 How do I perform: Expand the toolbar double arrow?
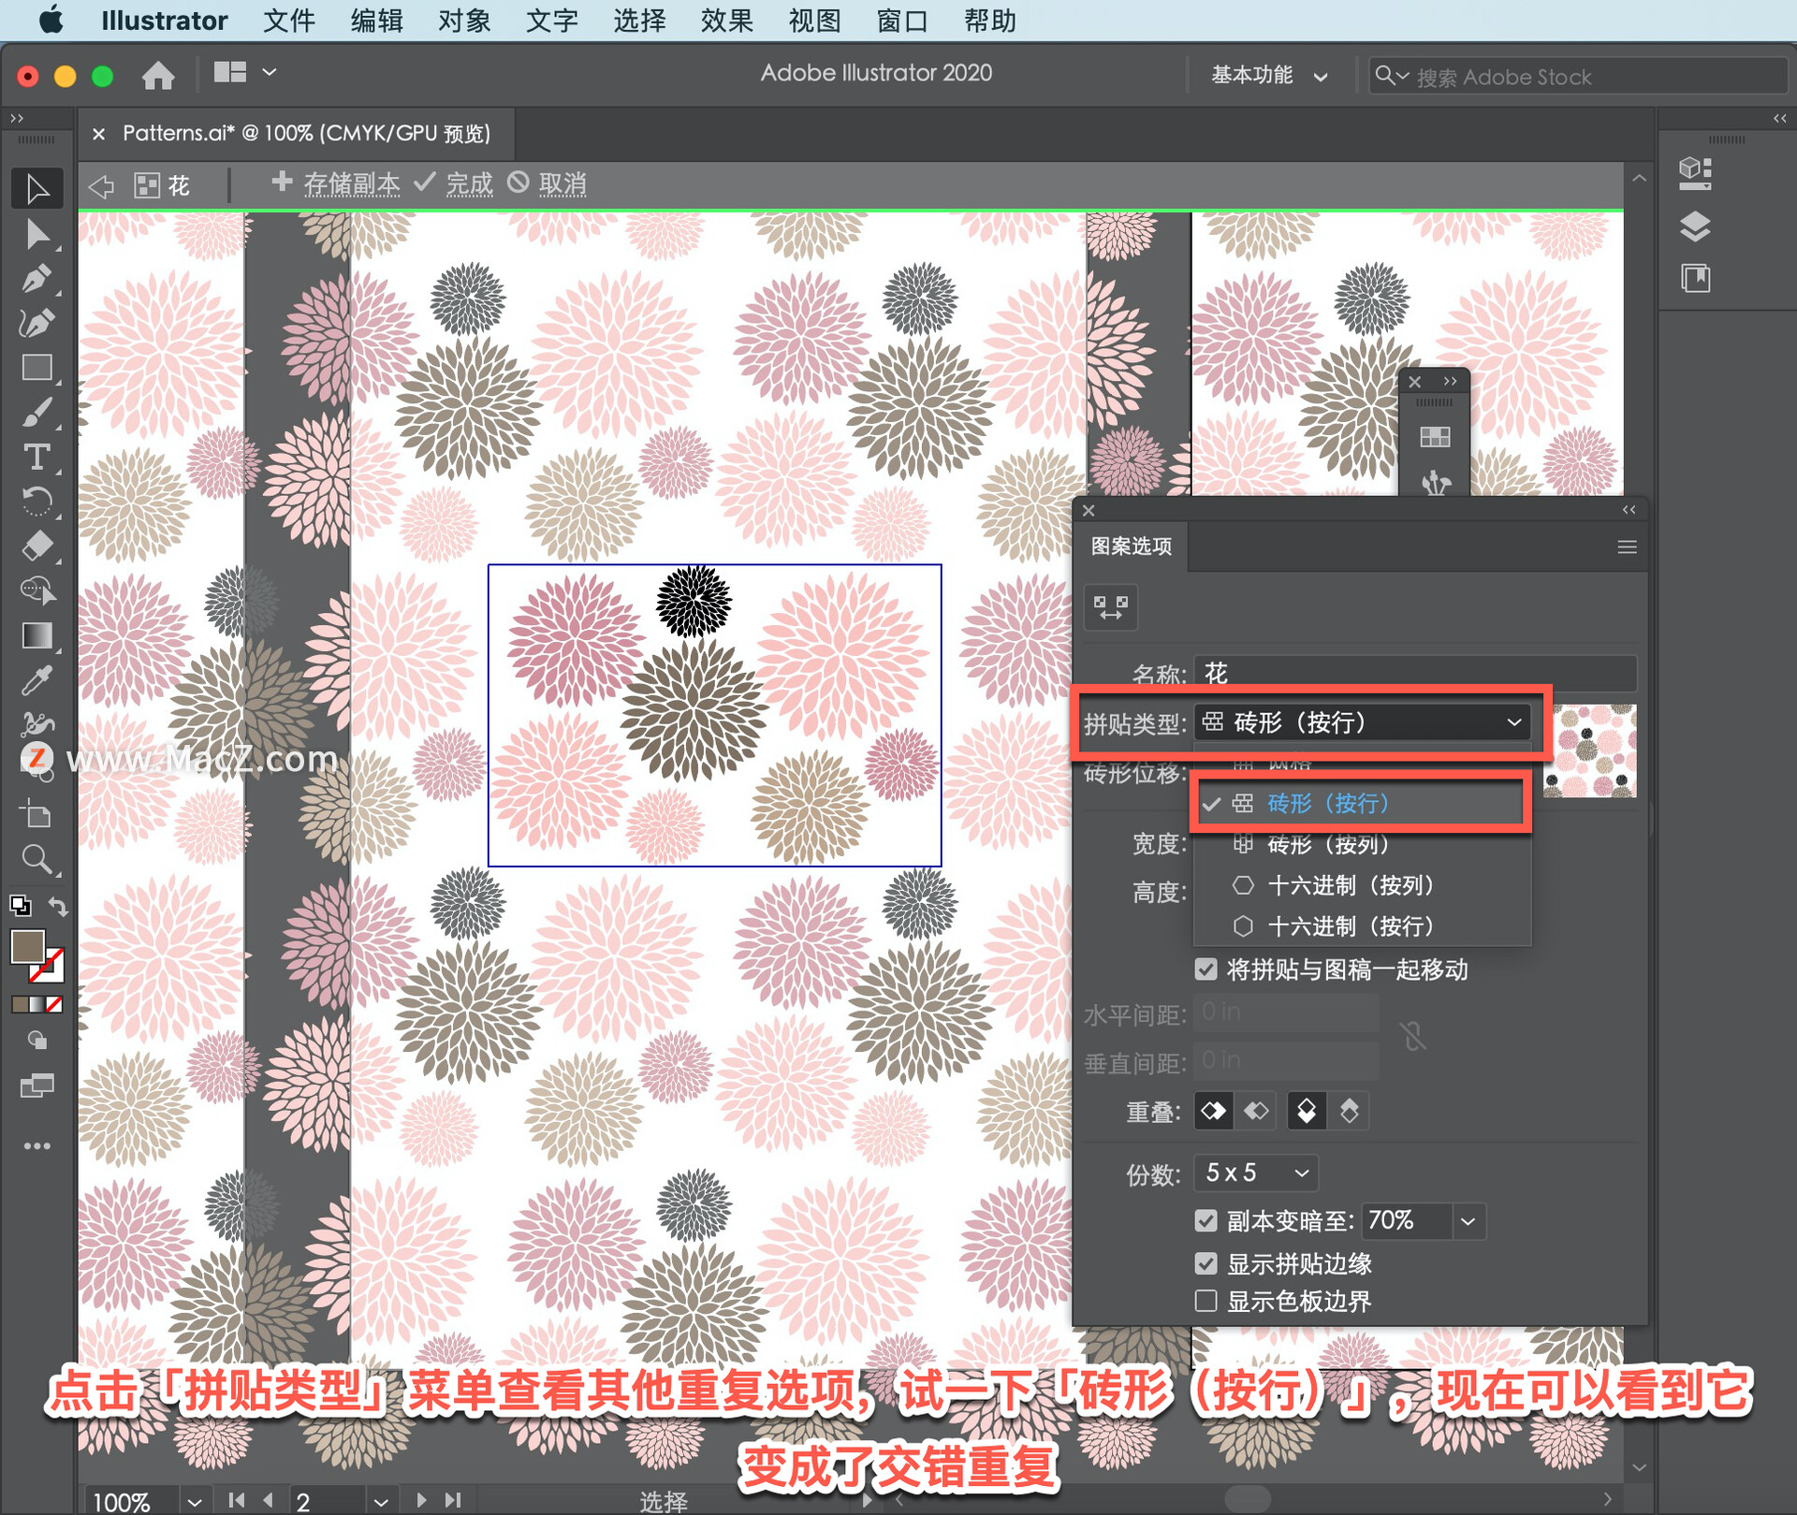tap(16, 118)
